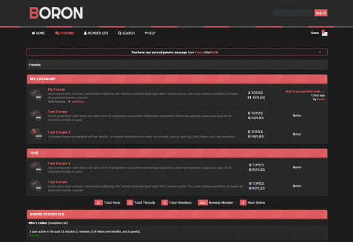The width and height of the screenshot is (353, 242).
Task: Click the Total Members label
Action: (x=180, y=202)
